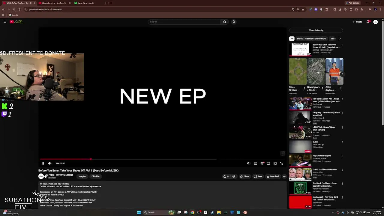Screen dimensions: 384x216
Task: Mute tab audio icon on first tab
Action: 30,3
